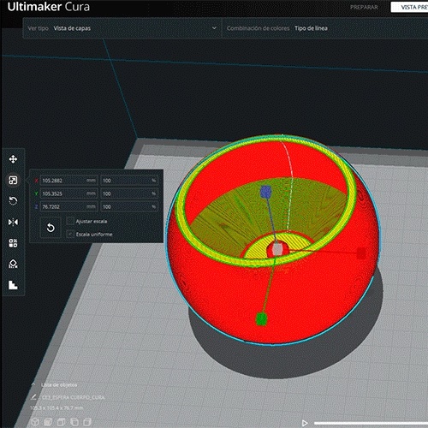The height and width of the screenshot is (428, 428).
Task: Switch to the 3D isometric view cube
Action: tap(35, 422)
